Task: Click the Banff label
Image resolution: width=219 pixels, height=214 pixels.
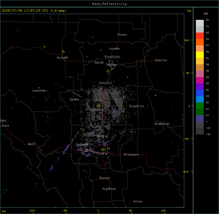Action: (32, 144)
